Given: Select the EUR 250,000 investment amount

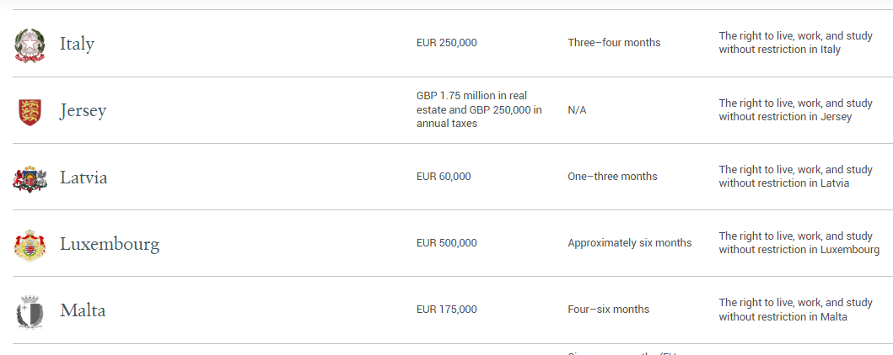Looking at the screenshot, I should [447, 43].
